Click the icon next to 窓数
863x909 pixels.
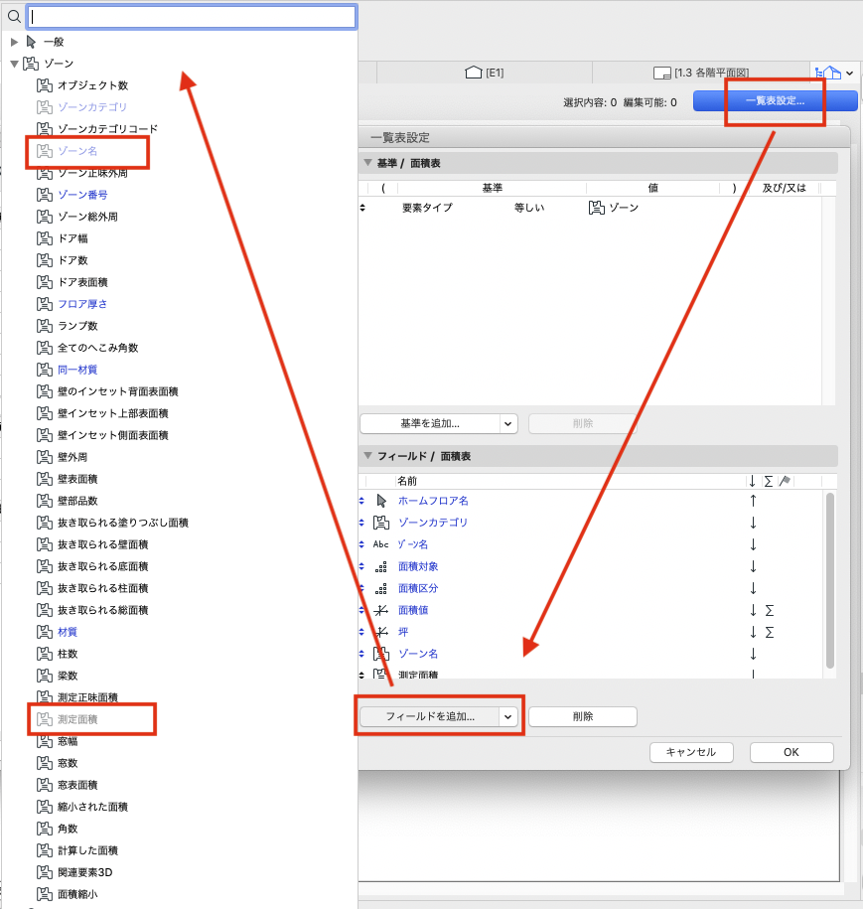point(45,764)
